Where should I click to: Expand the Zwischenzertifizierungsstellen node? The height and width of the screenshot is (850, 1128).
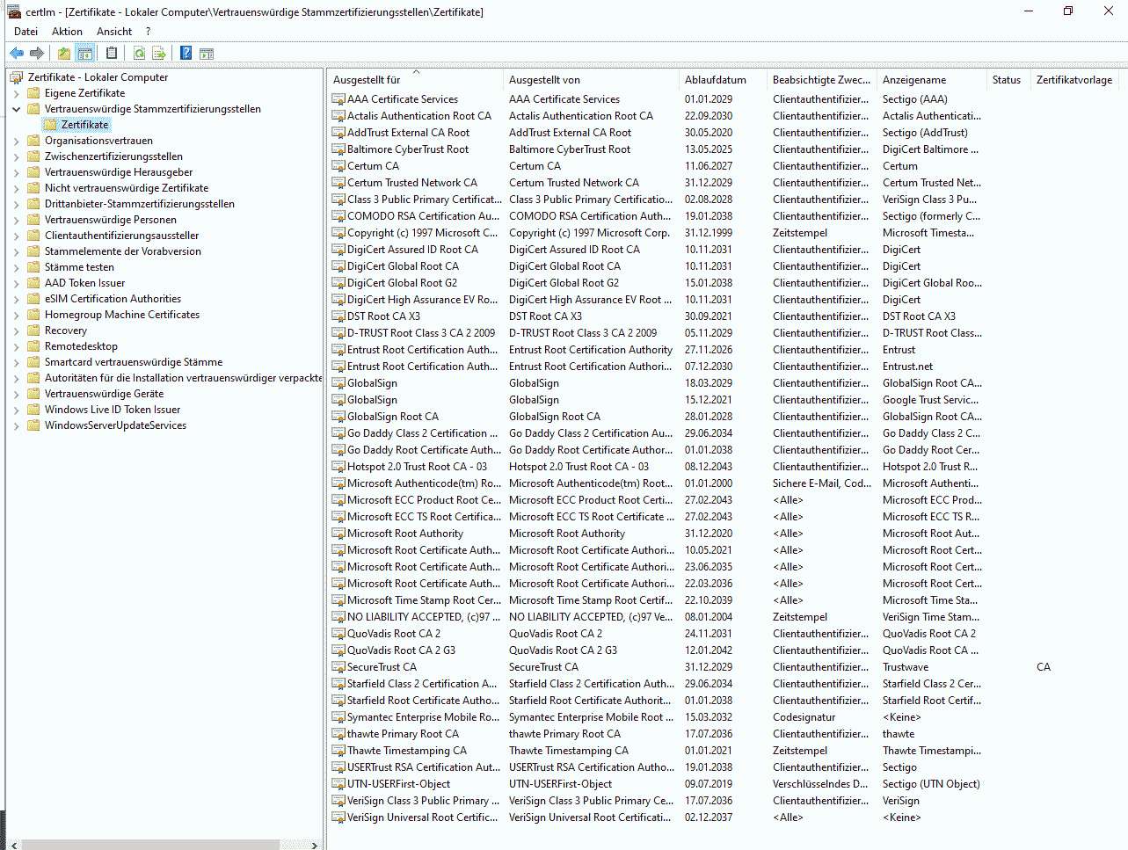(17, 156)
